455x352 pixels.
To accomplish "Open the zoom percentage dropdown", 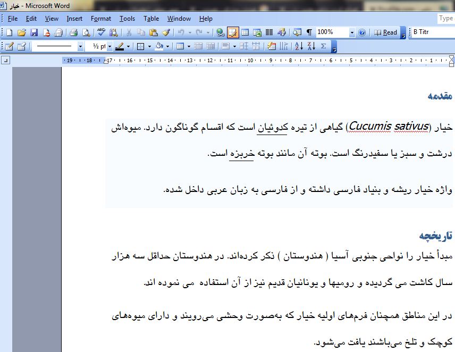I will click(x=352, y=32).
